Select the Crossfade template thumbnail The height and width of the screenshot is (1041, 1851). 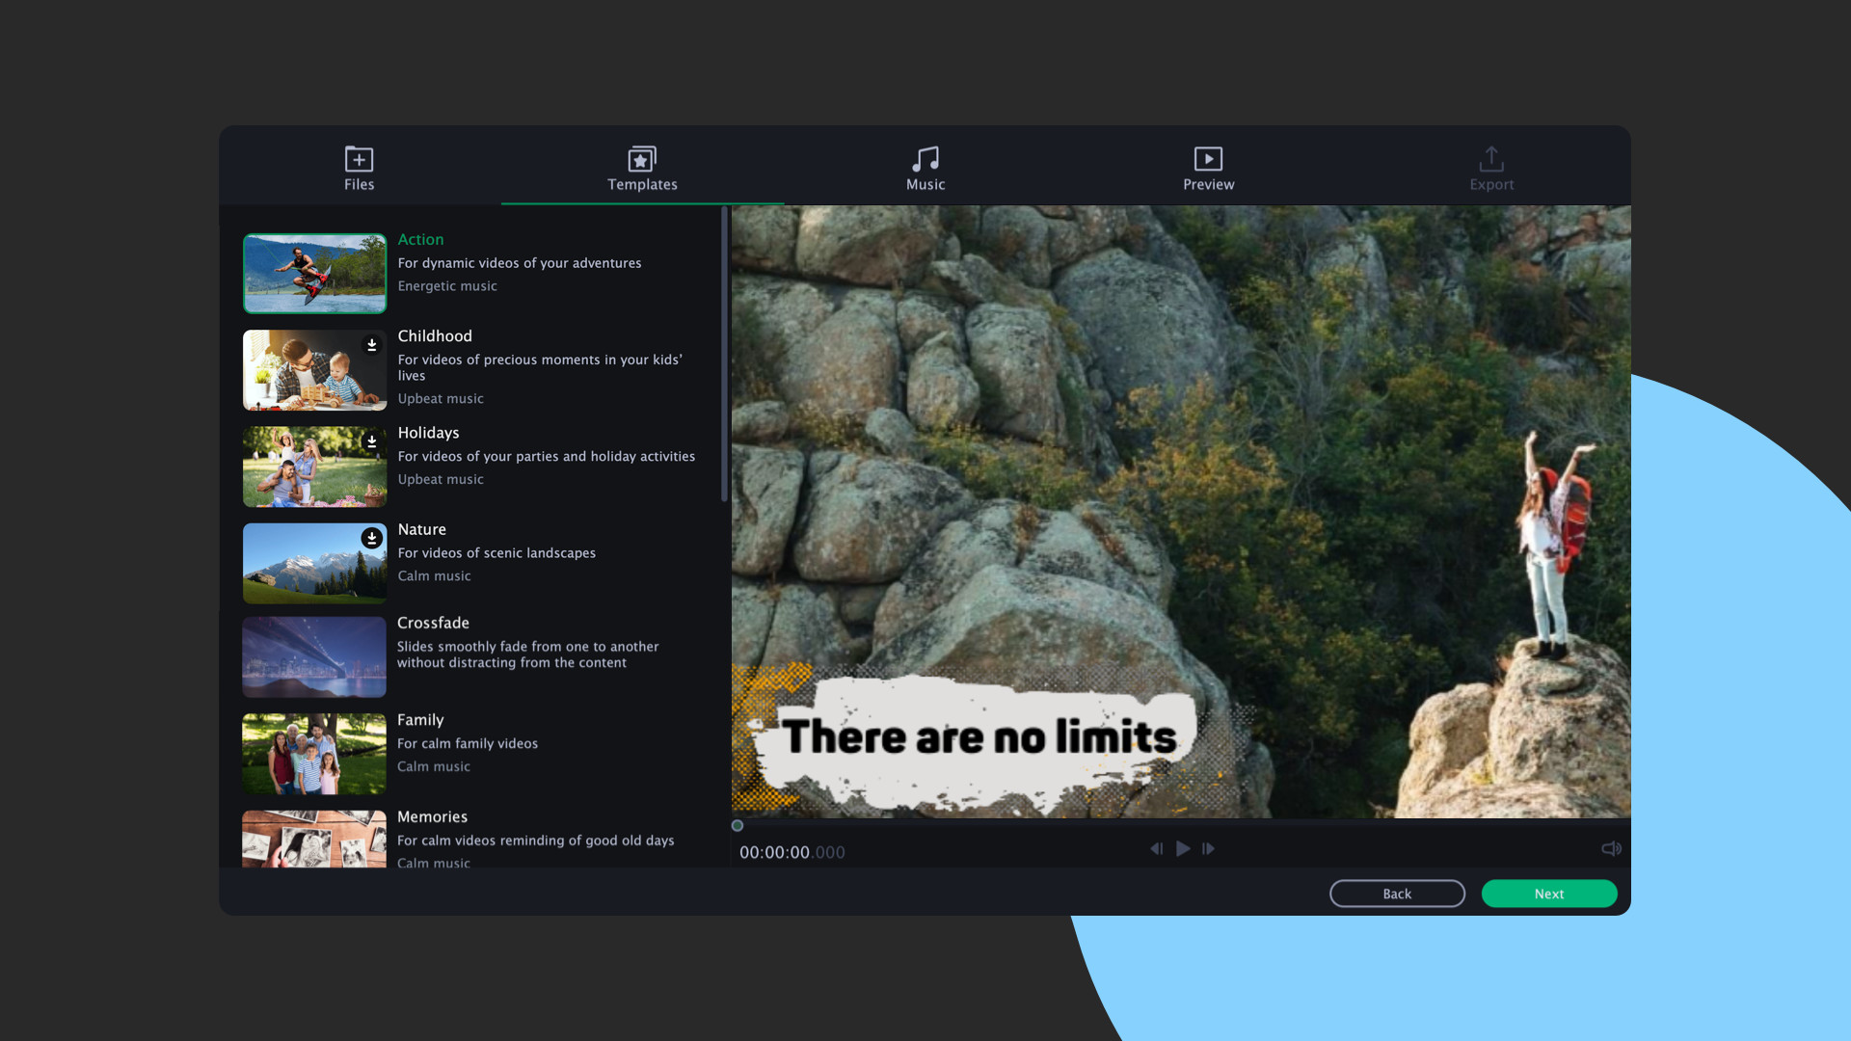point(313,656)
